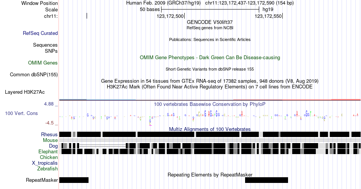Screen dimensions: 361x189
Task: Click the OMIM Genes track label
Action: pos(43,63)
